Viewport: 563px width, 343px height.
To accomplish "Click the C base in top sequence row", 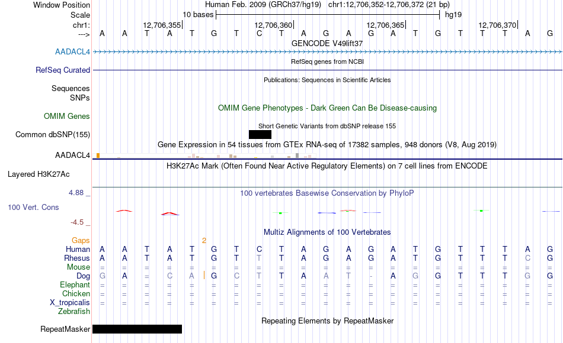I will pos(259,33).
